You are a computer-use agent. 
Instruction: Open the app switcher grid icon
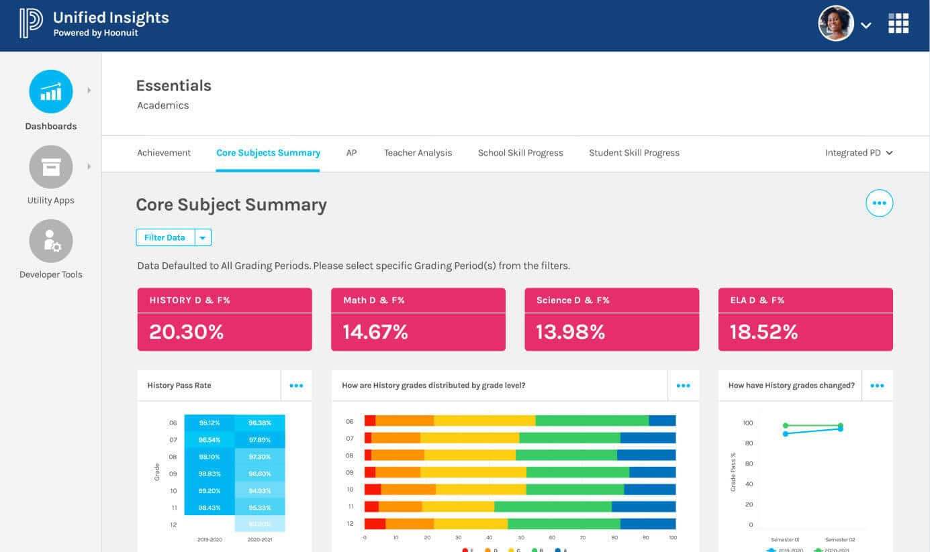[898, 23]
